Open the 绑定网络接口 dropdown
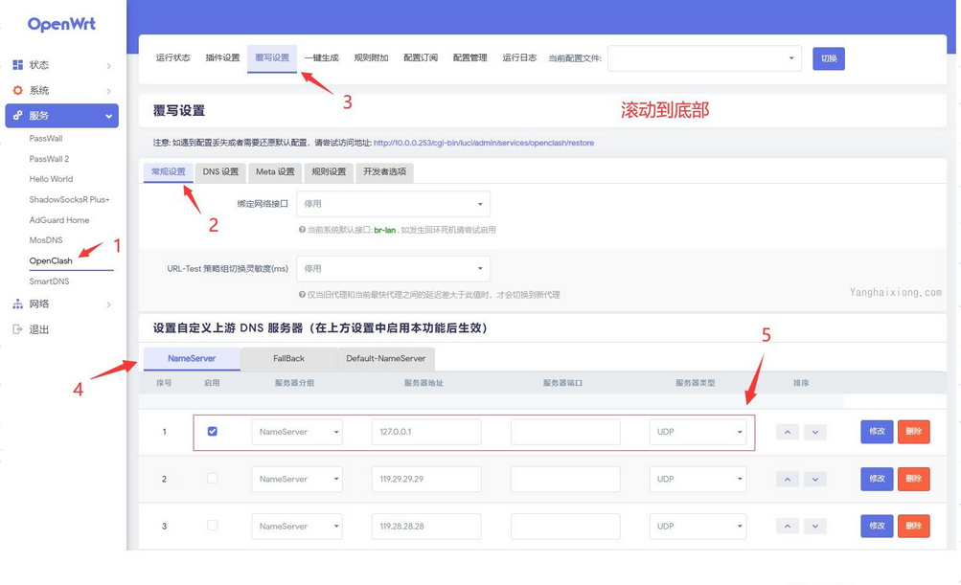Image resolution: width=961 pixels, height=585 pixels. [394, 204]
